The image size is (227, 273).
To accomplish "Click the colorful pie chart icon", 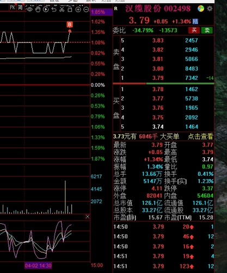I will pos(201,9).
